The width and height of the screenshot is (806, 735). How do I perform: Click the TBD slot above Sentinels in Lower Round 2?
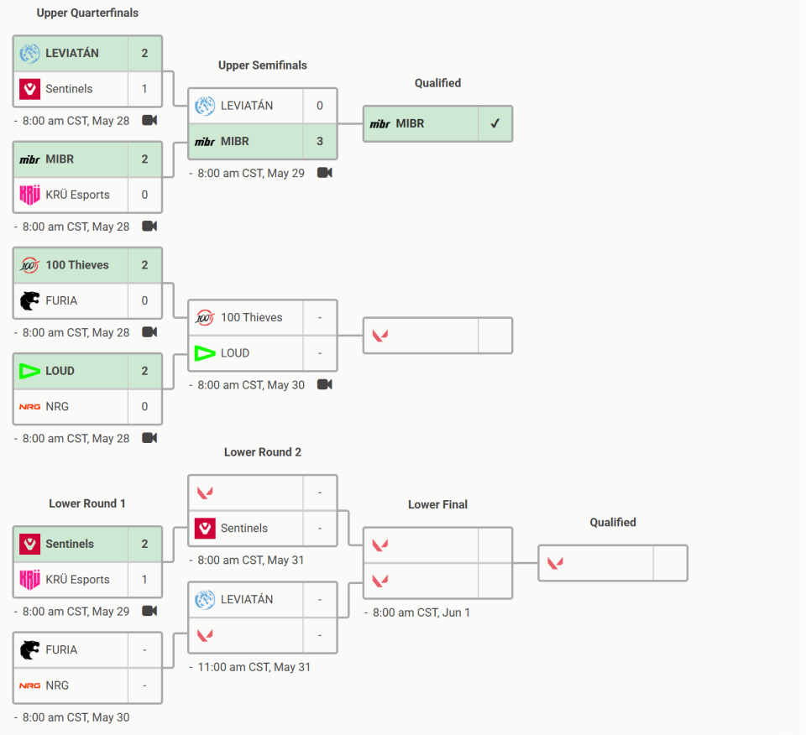tap(263, 493)
